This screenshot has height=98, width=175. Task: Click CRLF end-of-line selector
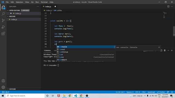point(144,92)
